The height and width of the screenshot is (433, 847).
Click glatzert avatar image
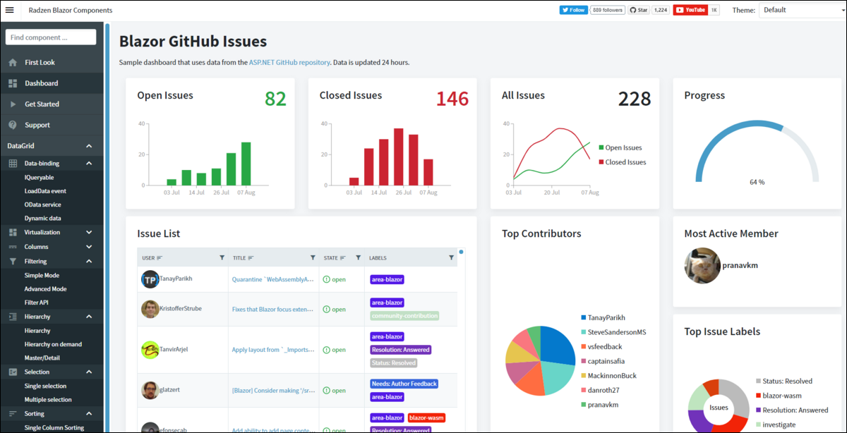pyautogui.click(x=150, y=391)
